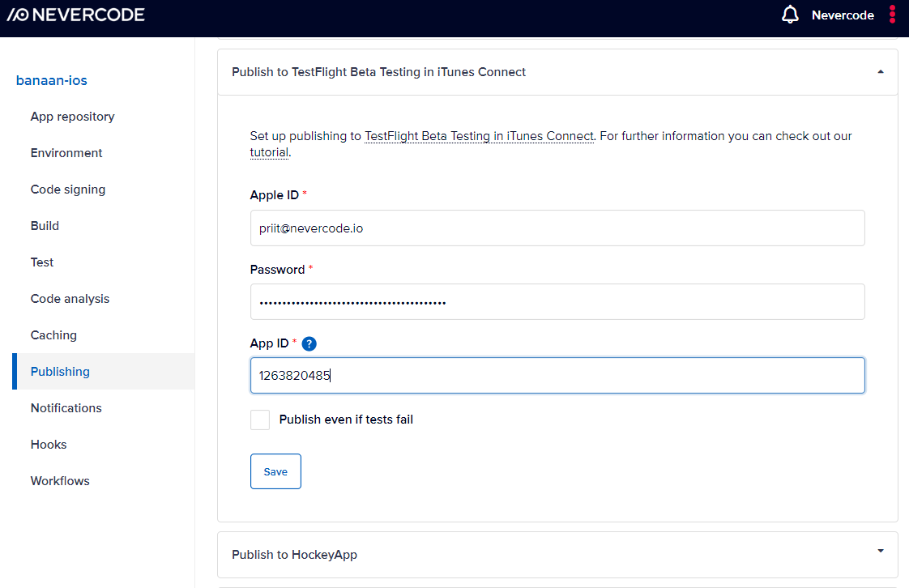The image size is (909, 588).
Task: Focus the Password input field
Action: point(557,302)
